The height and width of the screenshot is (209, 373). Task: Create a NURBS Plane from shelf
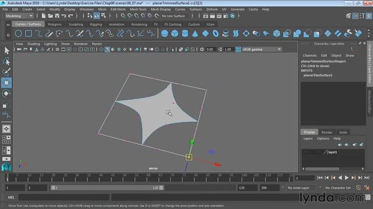pos(205,34)
